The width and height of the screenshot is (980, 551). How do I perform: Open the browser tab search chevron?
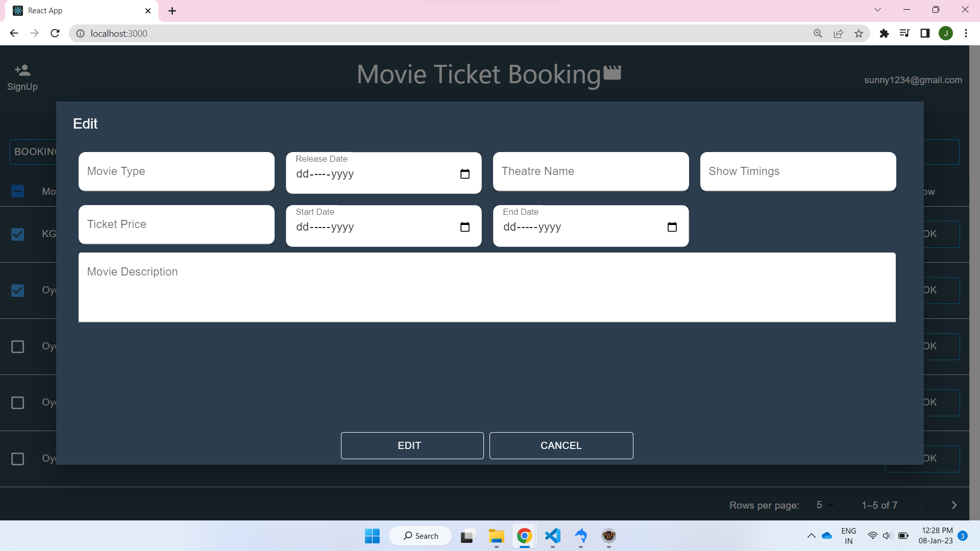(x=877, y=9)
